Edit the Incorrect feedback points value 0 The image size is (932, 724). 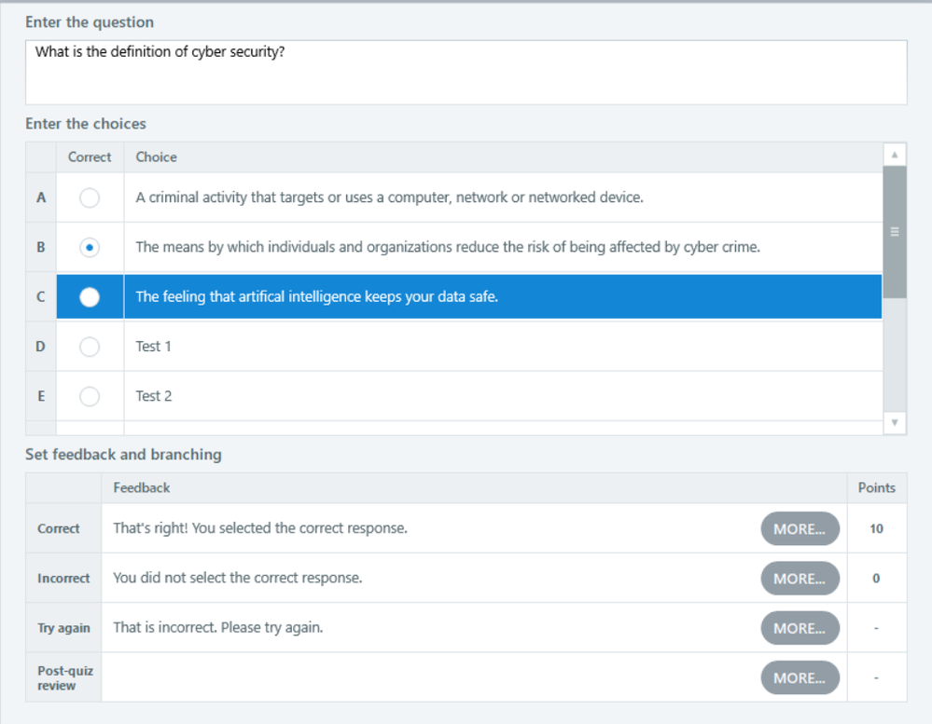point(876,579)
